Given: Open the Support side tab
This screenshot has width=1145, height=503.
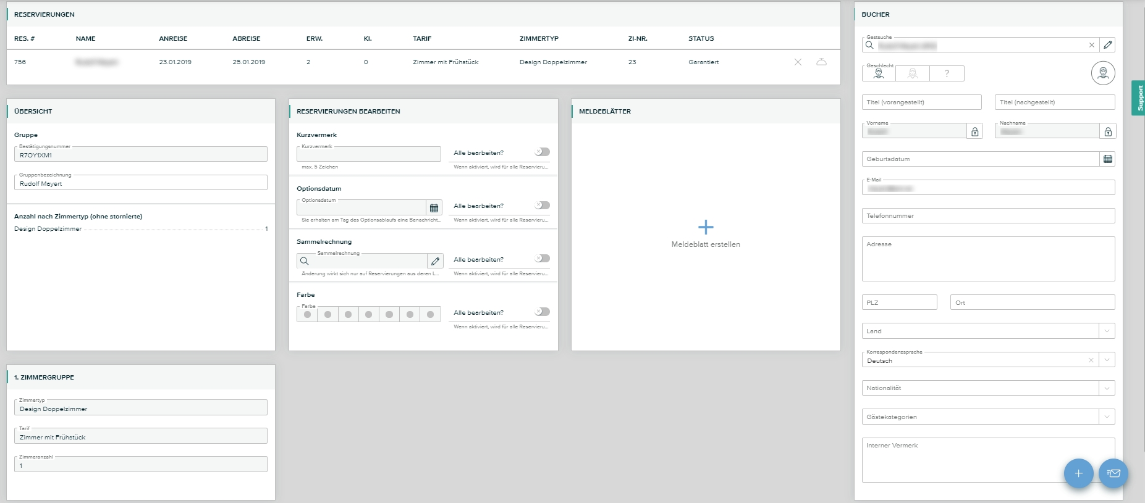Looking at the screenshot, I should (x=1139, y=98).
